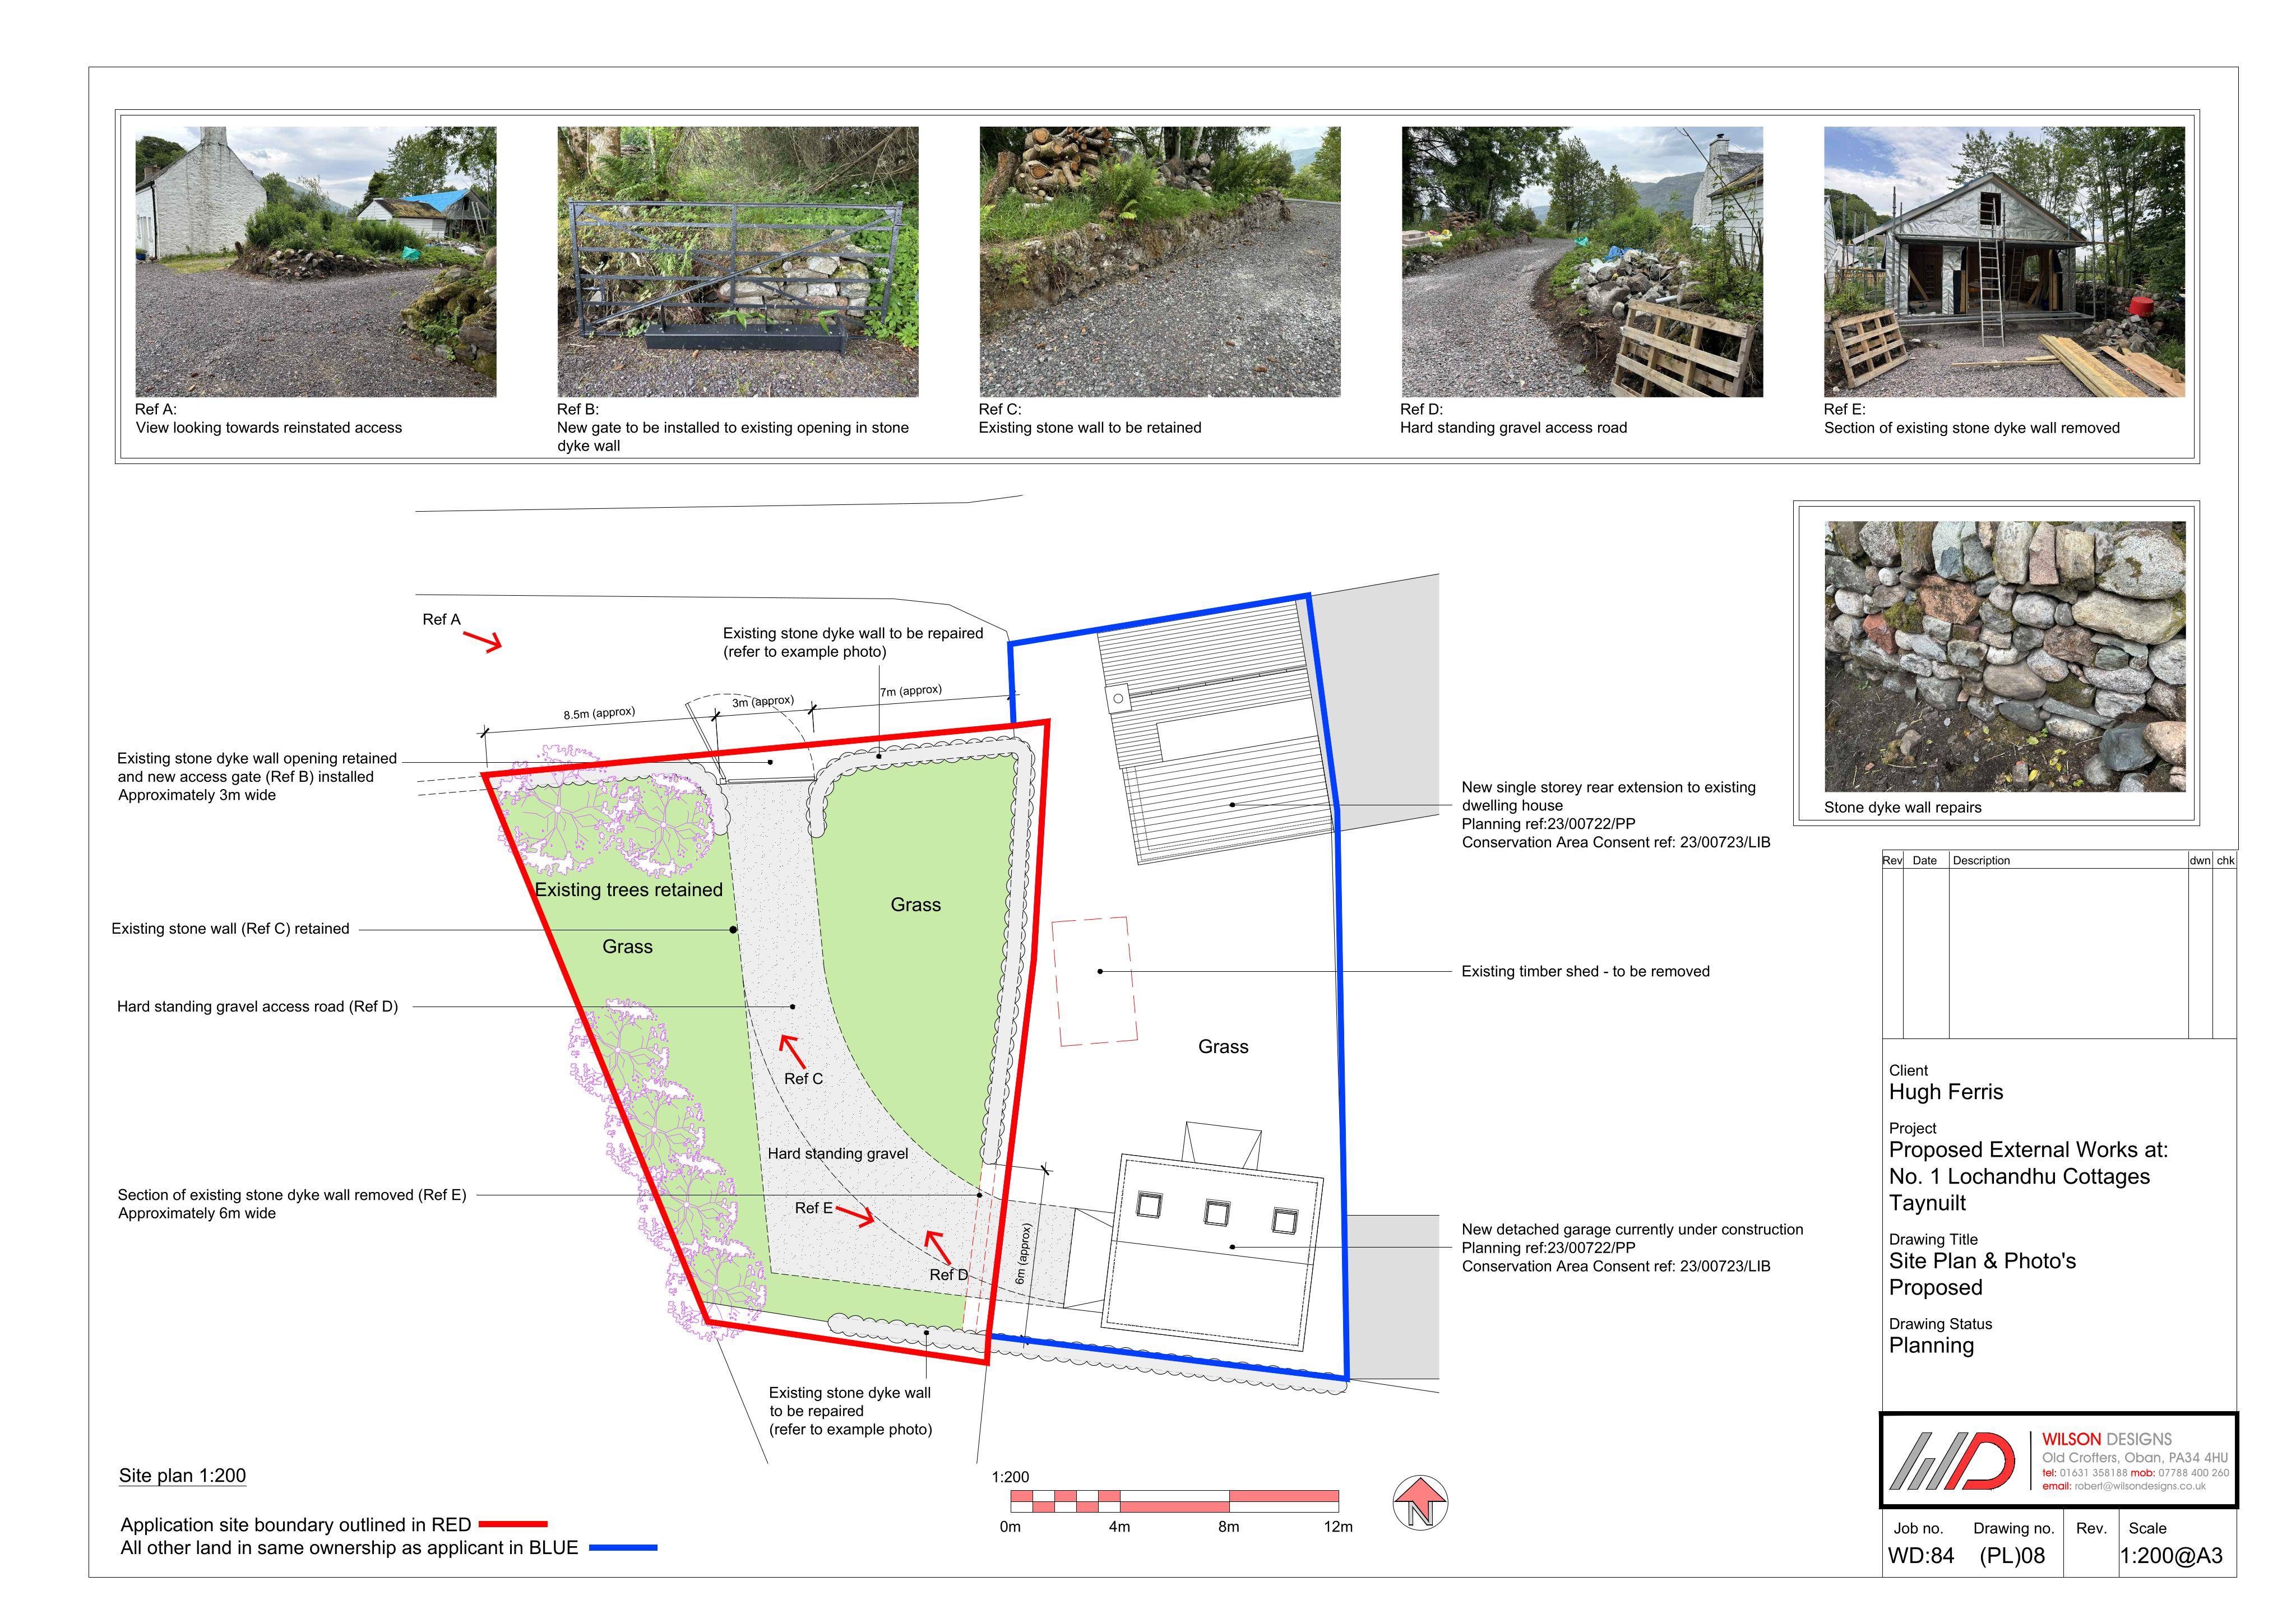This screenshot has width=2296, height=1623.
Task: Click the red Ref D view arrow
Action: click(937, 1246)
